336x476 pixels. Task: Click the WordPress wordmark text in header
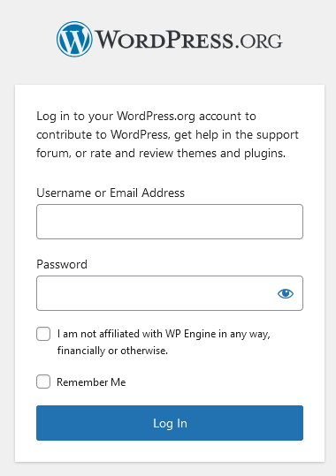164,40
